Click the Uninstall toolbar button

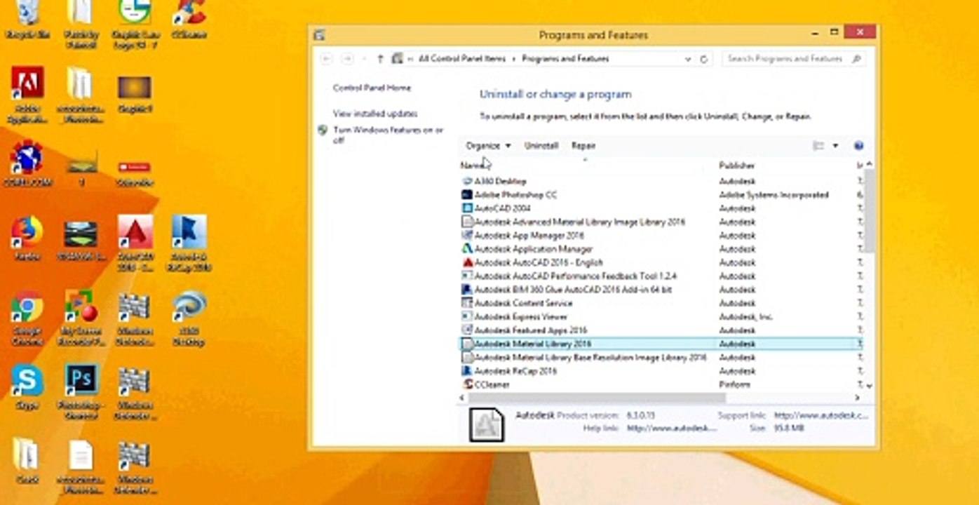[x=541, y=146]
